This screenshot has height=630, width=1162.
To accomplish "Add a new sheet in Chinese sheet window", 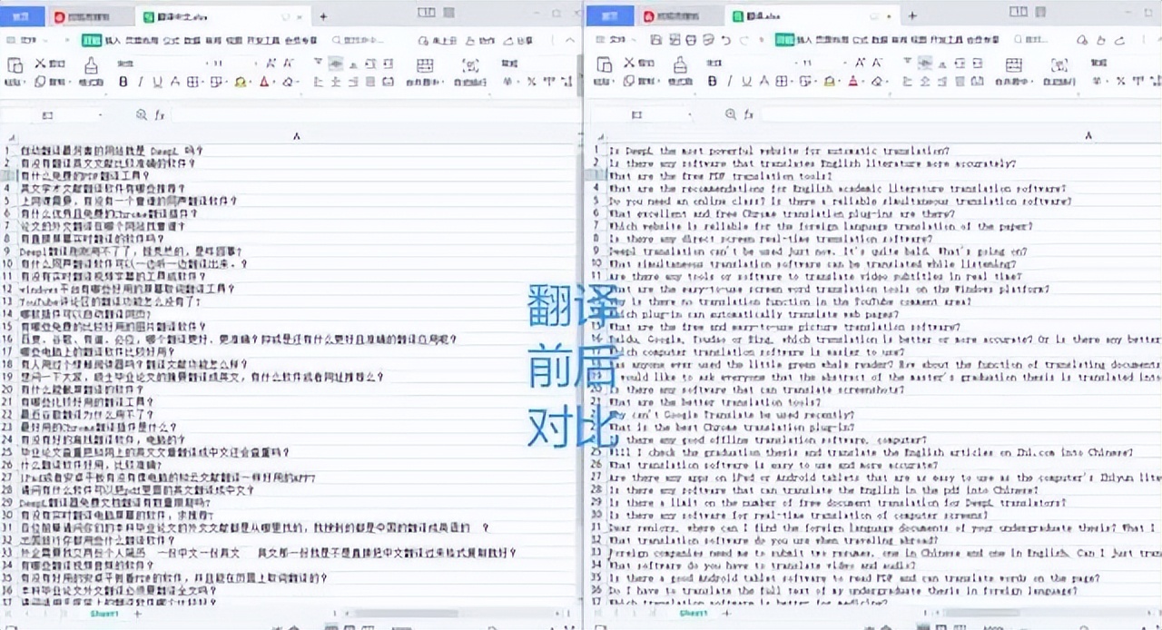I will pyautogui.click(x=138, y=615).
